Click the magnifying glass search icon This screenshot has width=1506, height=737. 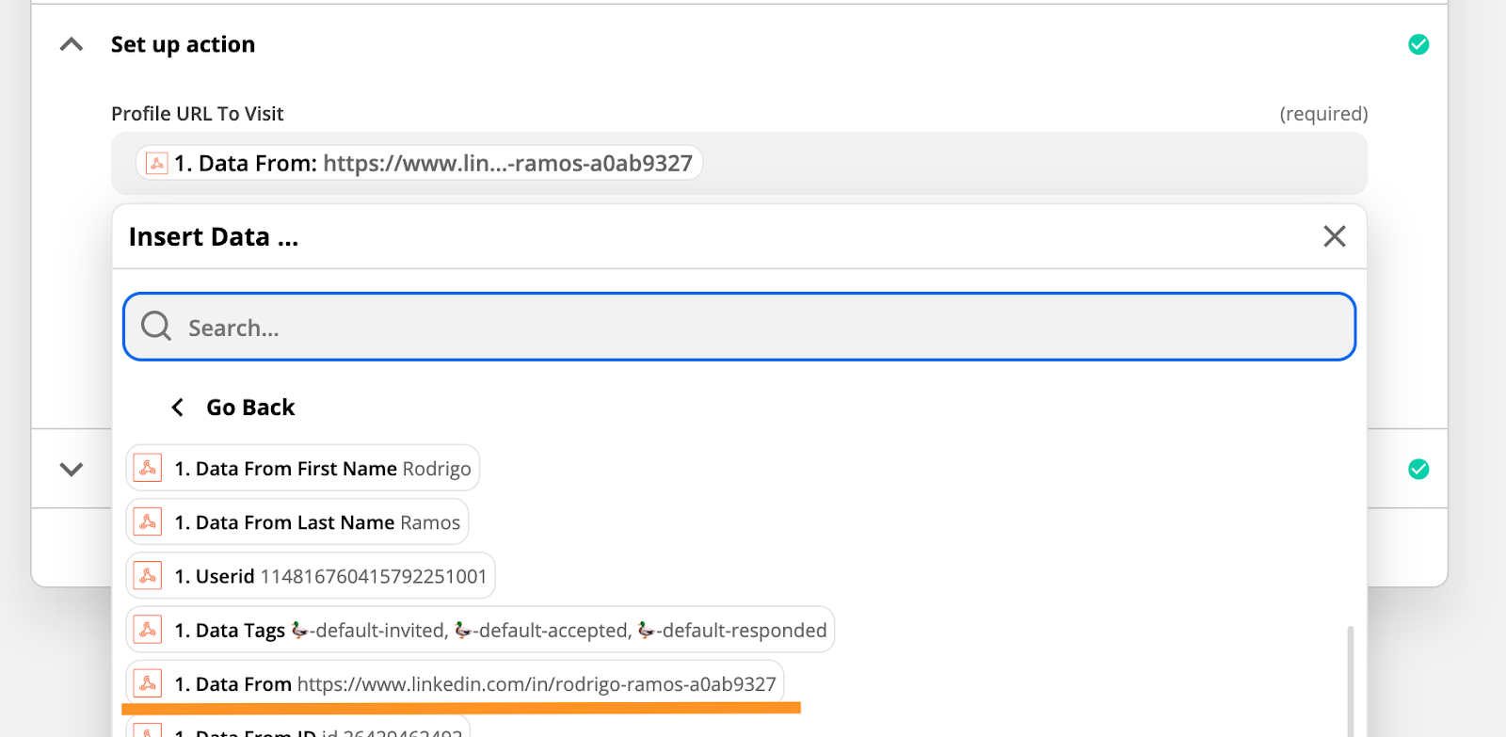(x=156, y=327)
